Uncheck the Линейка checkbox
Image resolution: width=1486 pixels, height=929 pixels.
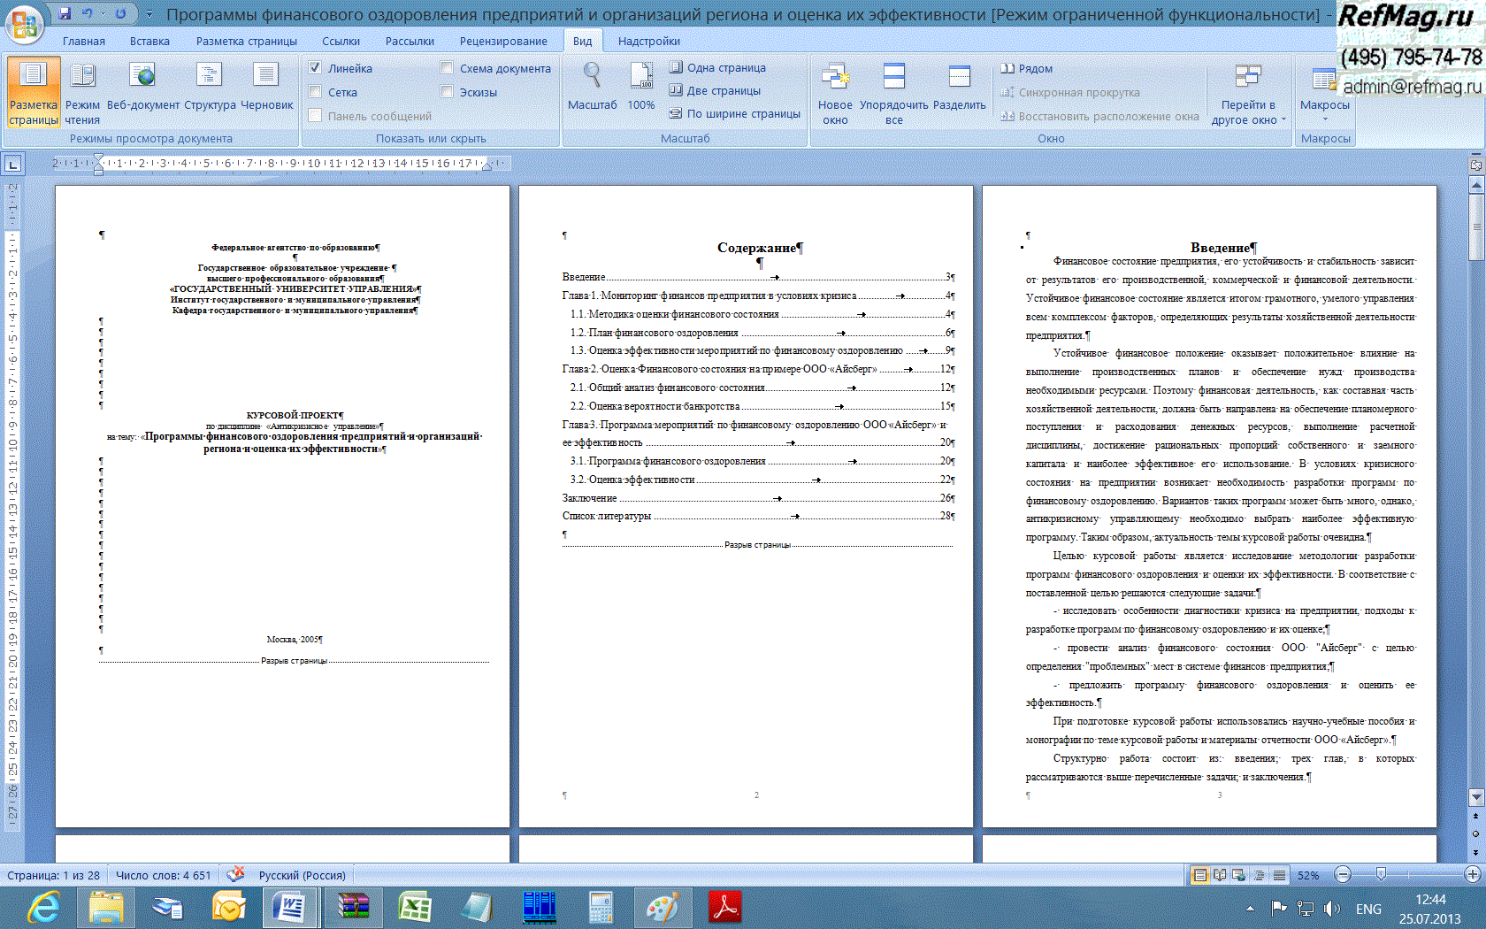click(x=316, y=68)
